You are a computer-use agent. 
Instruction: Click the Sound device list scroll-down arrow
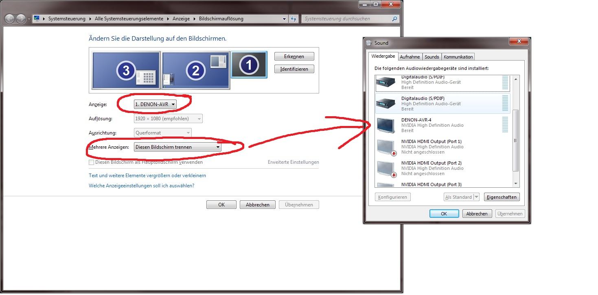pos(515,184)
